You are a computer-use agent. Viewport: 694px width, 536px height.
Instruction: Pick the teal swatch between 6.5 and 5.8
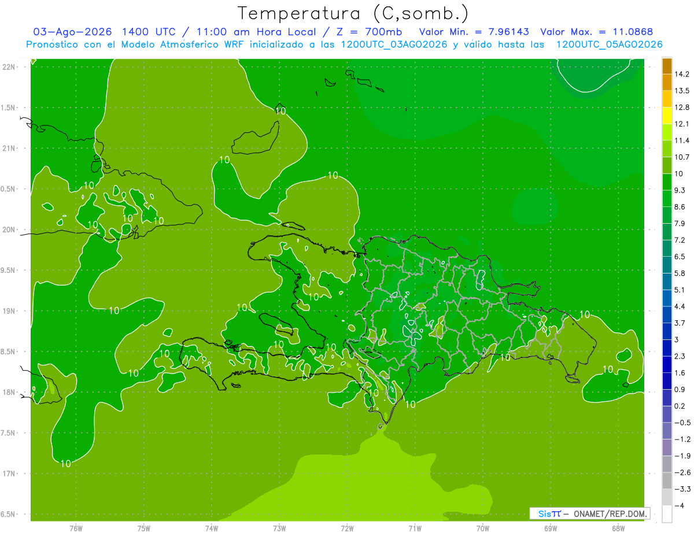pyautogui.click(x=667, y=264)
